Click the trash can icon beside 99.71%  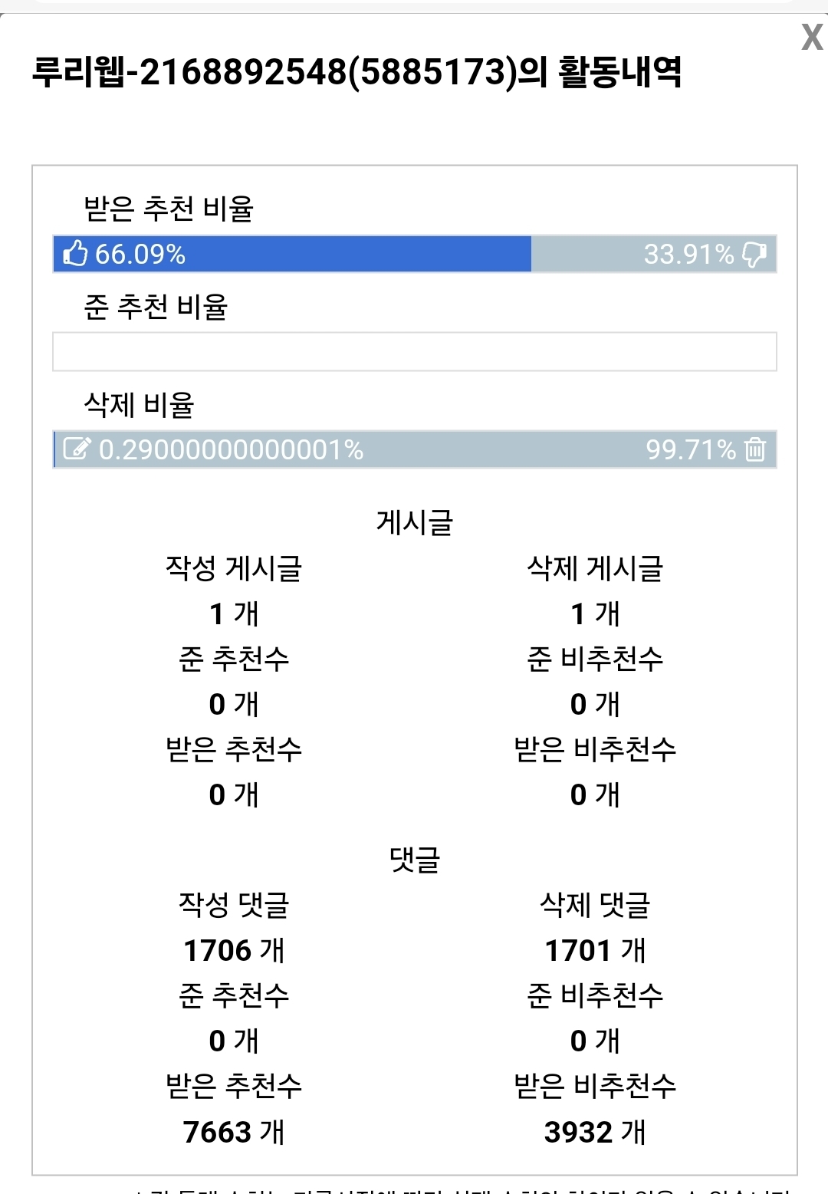(x=755, y=449)
